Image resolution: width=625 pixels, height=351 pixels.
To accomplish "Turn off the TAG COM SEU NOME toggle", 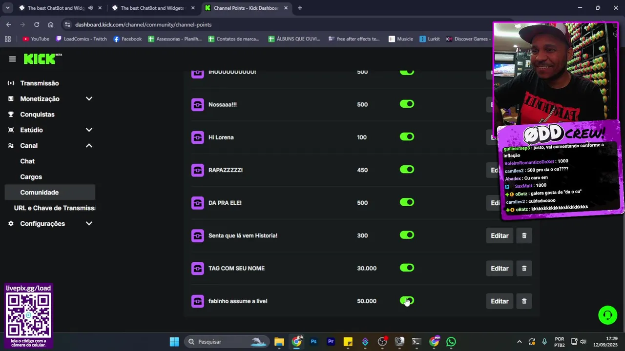I will pos(407,268).
